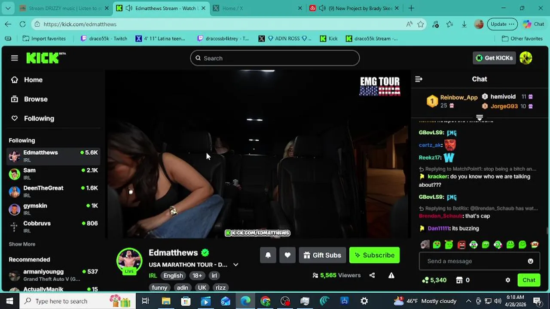This screenshot has width=550, height=309.
Task: Select the English tag
Action: tap(173, 276)
